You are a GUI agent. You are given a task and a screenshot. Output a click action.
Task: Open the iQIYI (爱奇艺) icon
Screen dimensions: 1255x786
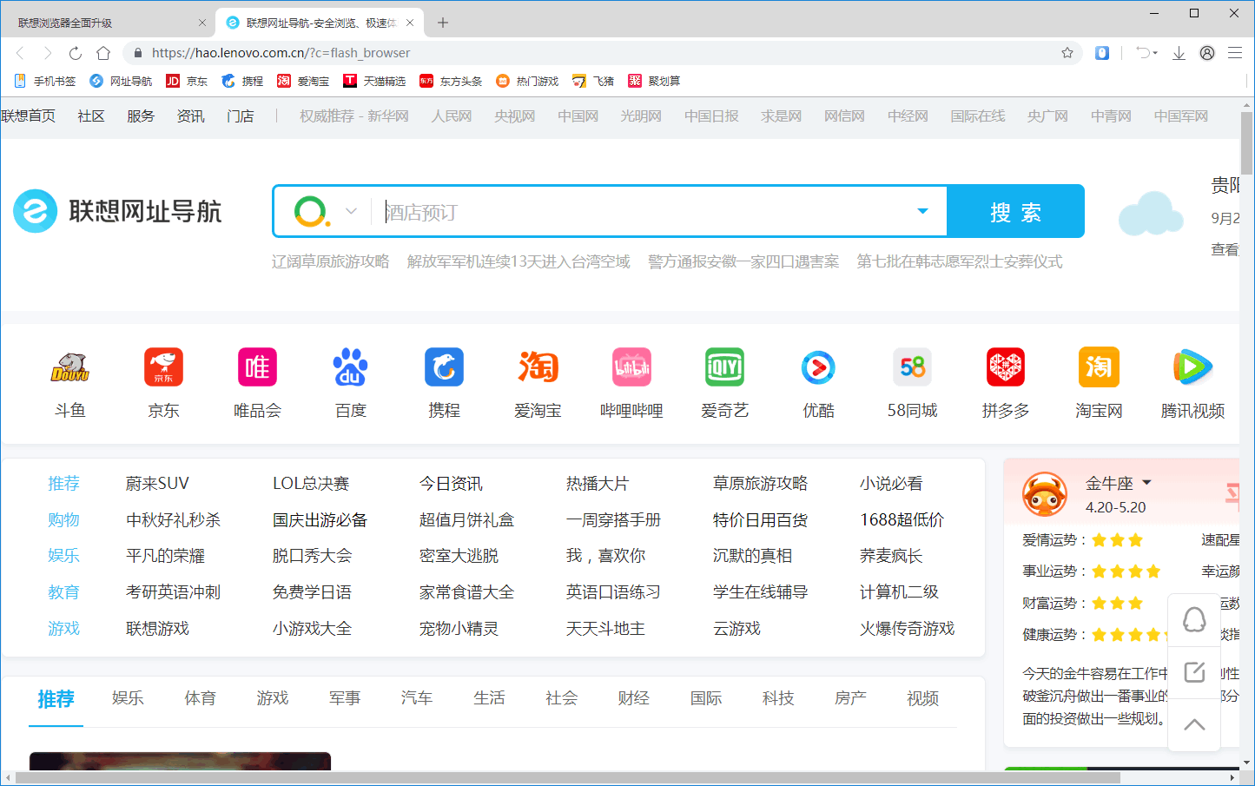[x=724, y=367]
